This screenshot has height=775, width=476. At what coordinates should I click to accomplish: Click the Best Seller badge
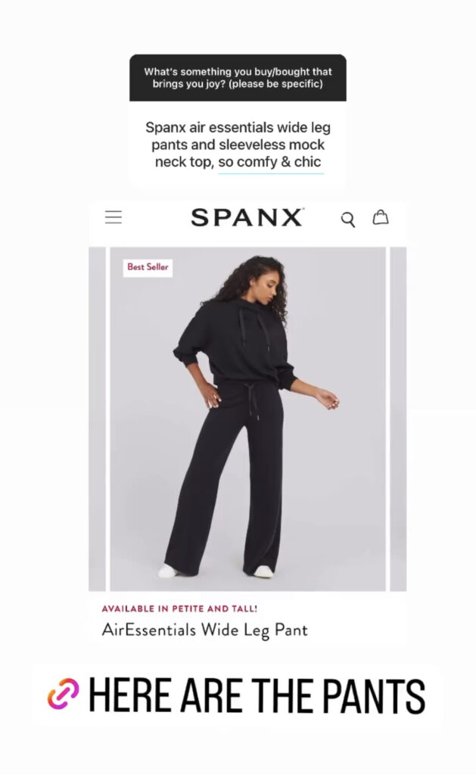point(148,267)
